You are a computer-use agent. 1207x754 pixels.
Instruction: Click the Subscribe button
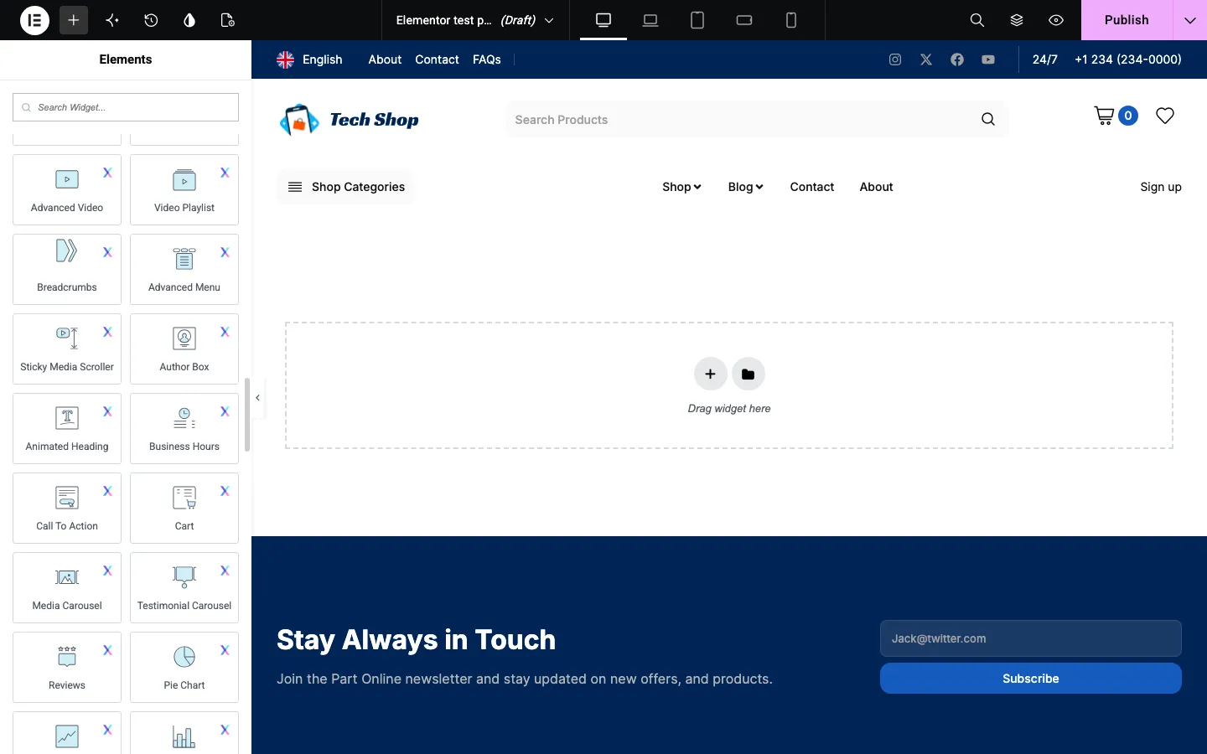[1031, 679]
